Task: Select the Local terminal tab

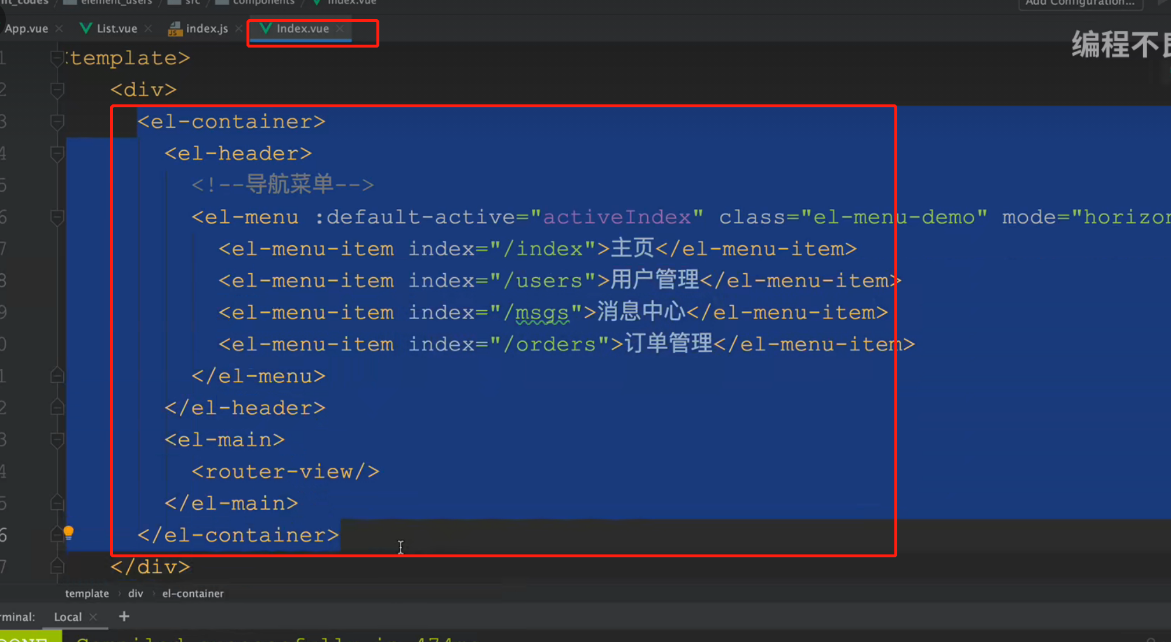Action: [x=68, y=617]
